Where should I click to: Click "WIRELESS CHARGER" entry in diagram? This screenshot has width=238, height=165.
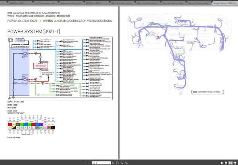(96, 95)
